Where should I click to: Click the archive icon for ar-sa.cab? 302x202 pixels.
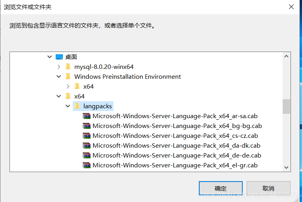pyautogui.click(x=87, y=116)
